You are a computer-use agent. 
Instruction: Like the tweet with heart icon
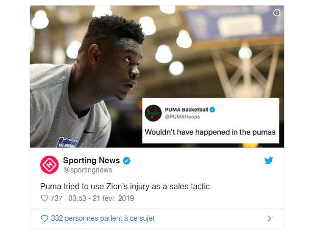pyautogui.click(x=44, y=198)
